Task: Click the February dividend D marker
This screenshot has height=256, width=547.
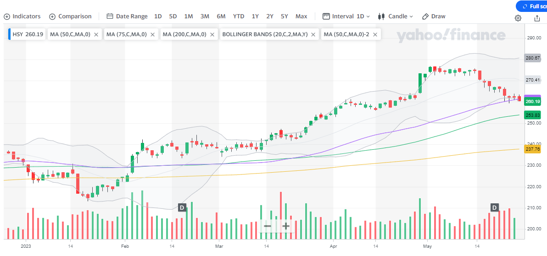Action: 182,207
